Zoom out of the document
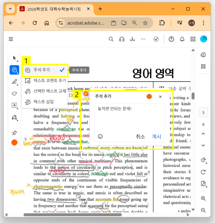 coord(203,210)
